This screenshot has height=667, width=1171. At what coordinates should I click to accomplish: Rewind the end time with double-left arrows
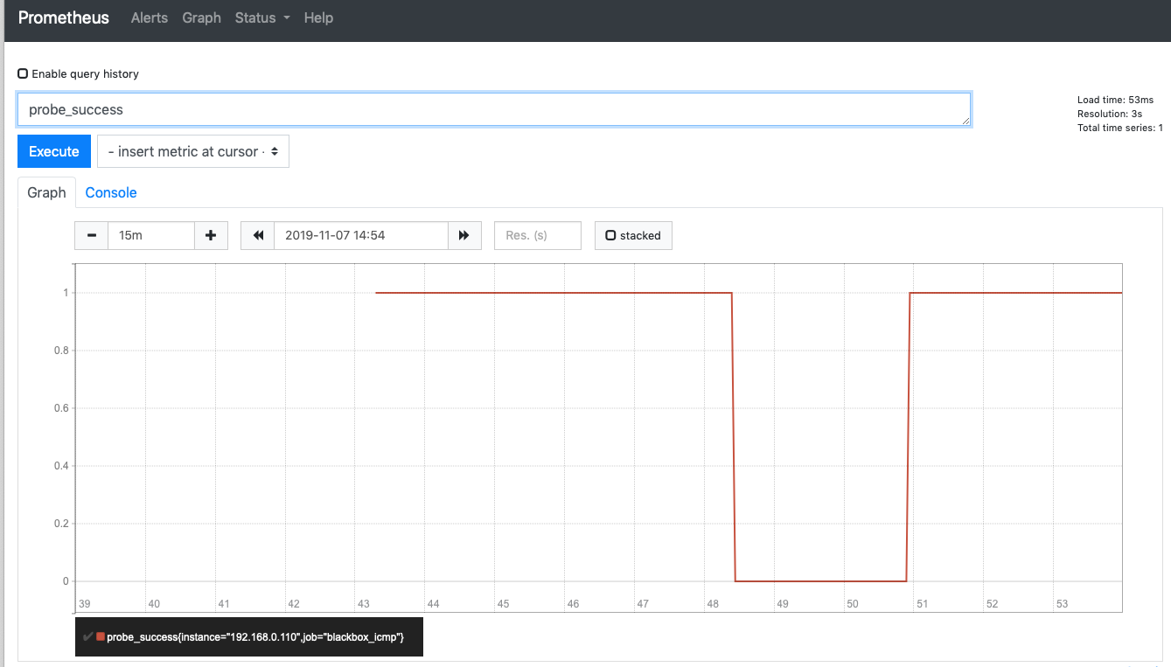tap(258, 235)
